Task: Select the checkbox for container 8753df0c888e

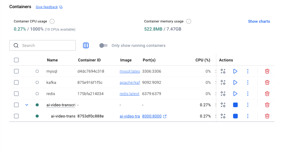Action: 16,116
